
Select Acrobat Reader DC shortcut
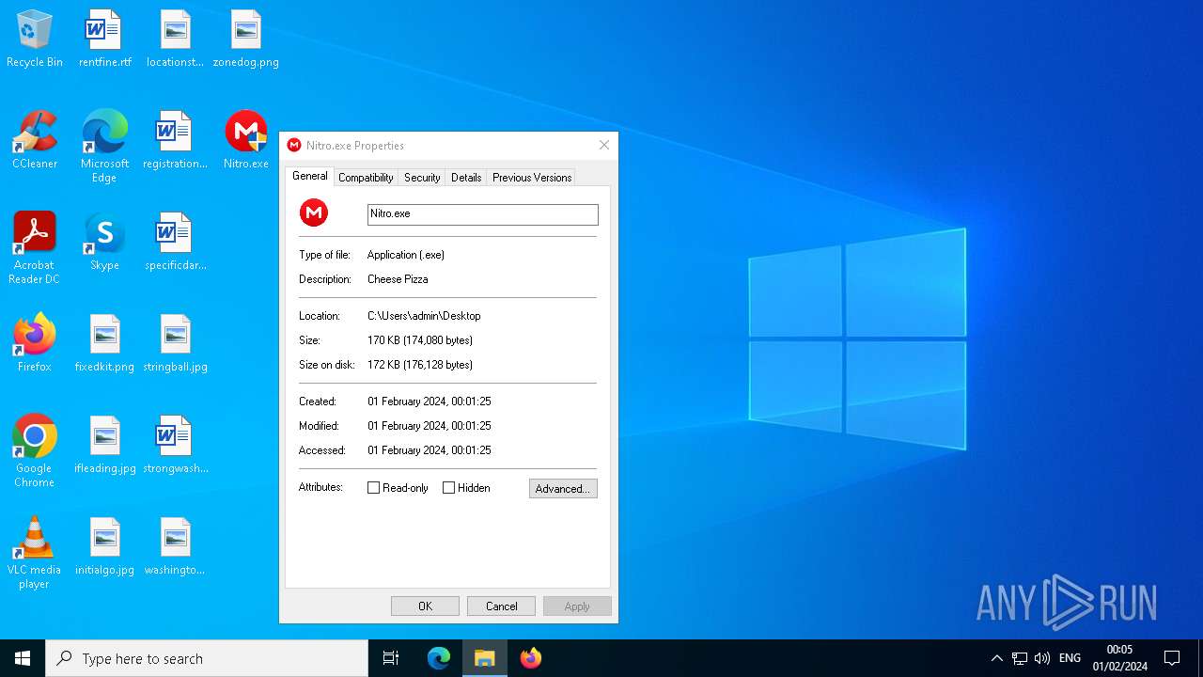(35, 248)
